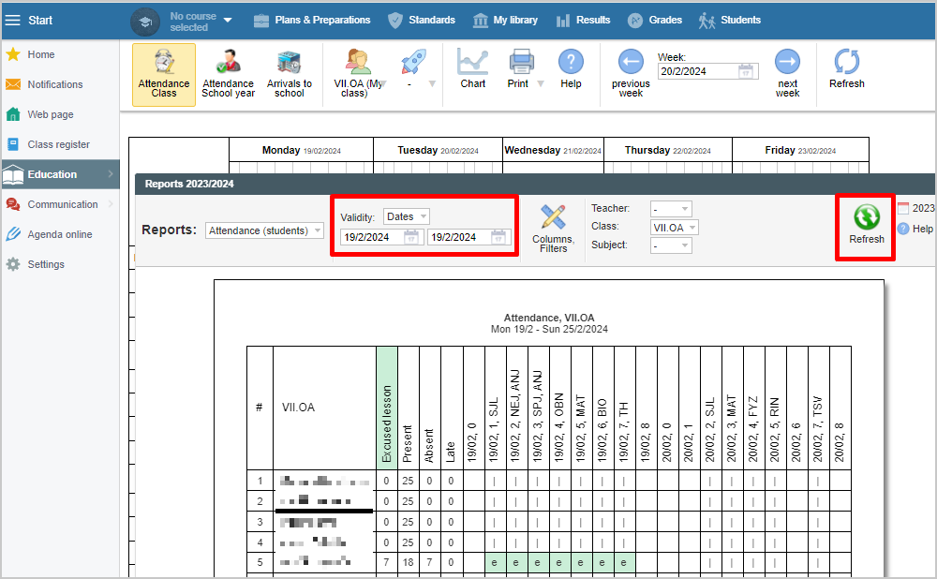The image size is (937, 579).
Task: Click the Excused lesson column header
Action: click(x=387, y=408)
